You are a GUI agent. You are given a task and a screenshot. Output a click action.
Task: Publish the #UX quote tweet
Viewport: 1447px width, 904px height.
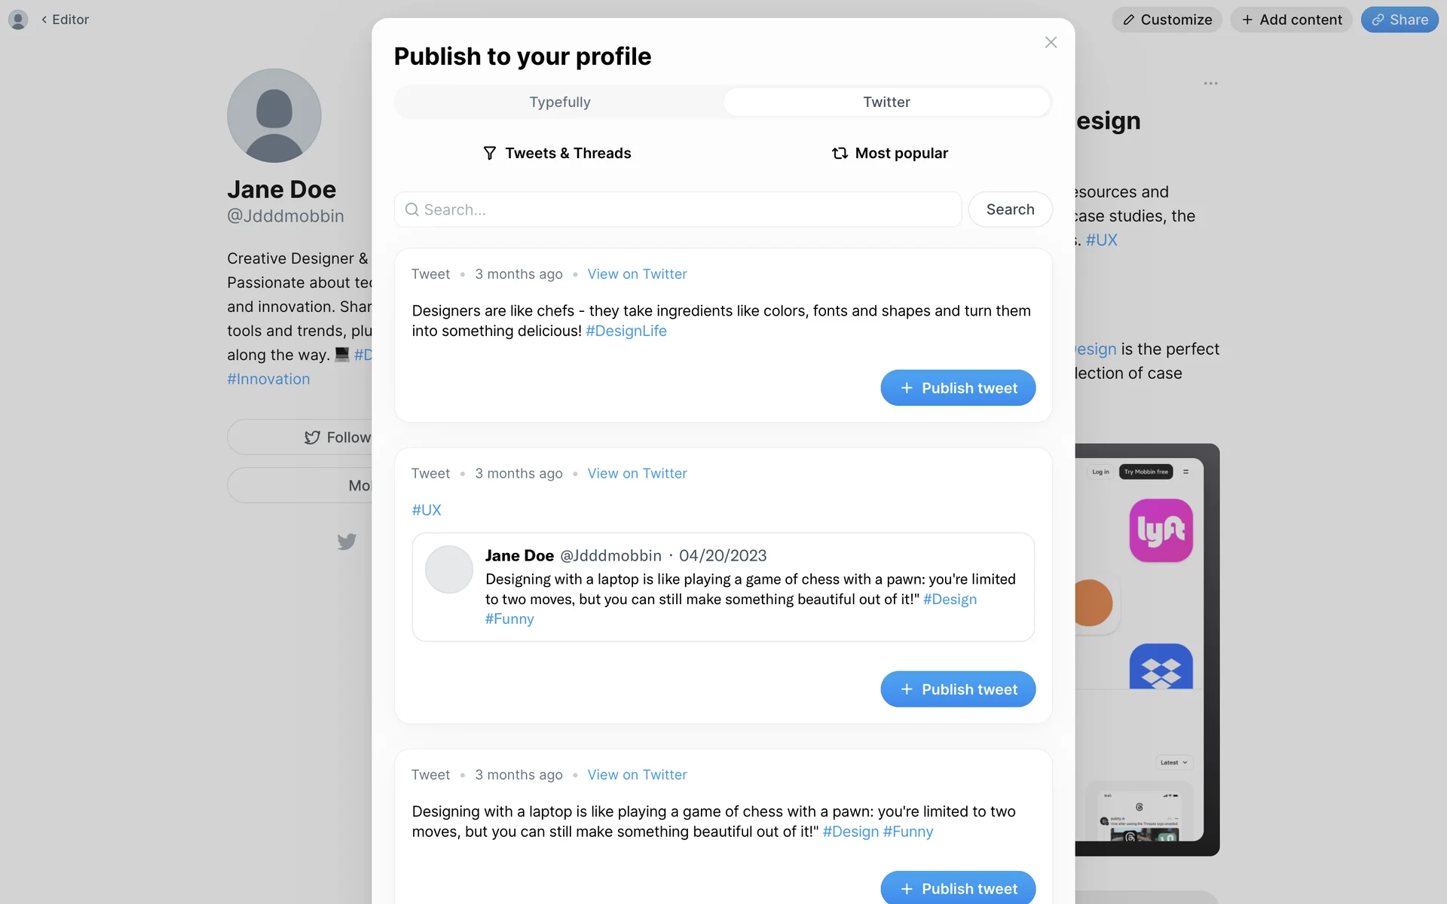[958, 689]
